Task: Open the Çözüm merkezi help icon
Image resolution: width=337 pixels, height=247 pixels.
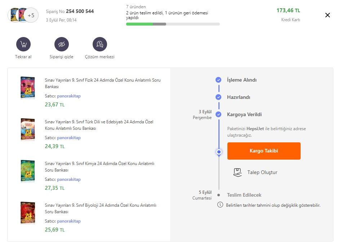Action: click(99, 44)
